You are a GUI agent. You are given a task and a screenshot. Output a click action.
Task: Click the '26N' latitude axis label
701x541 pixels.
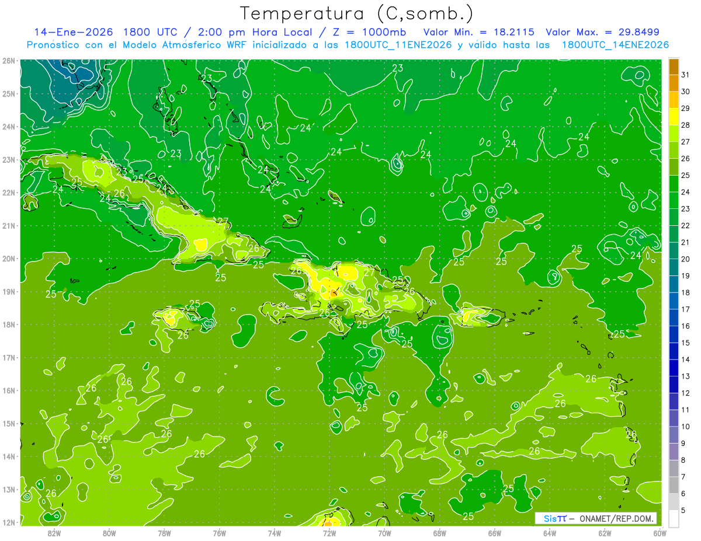pos(8,61)
